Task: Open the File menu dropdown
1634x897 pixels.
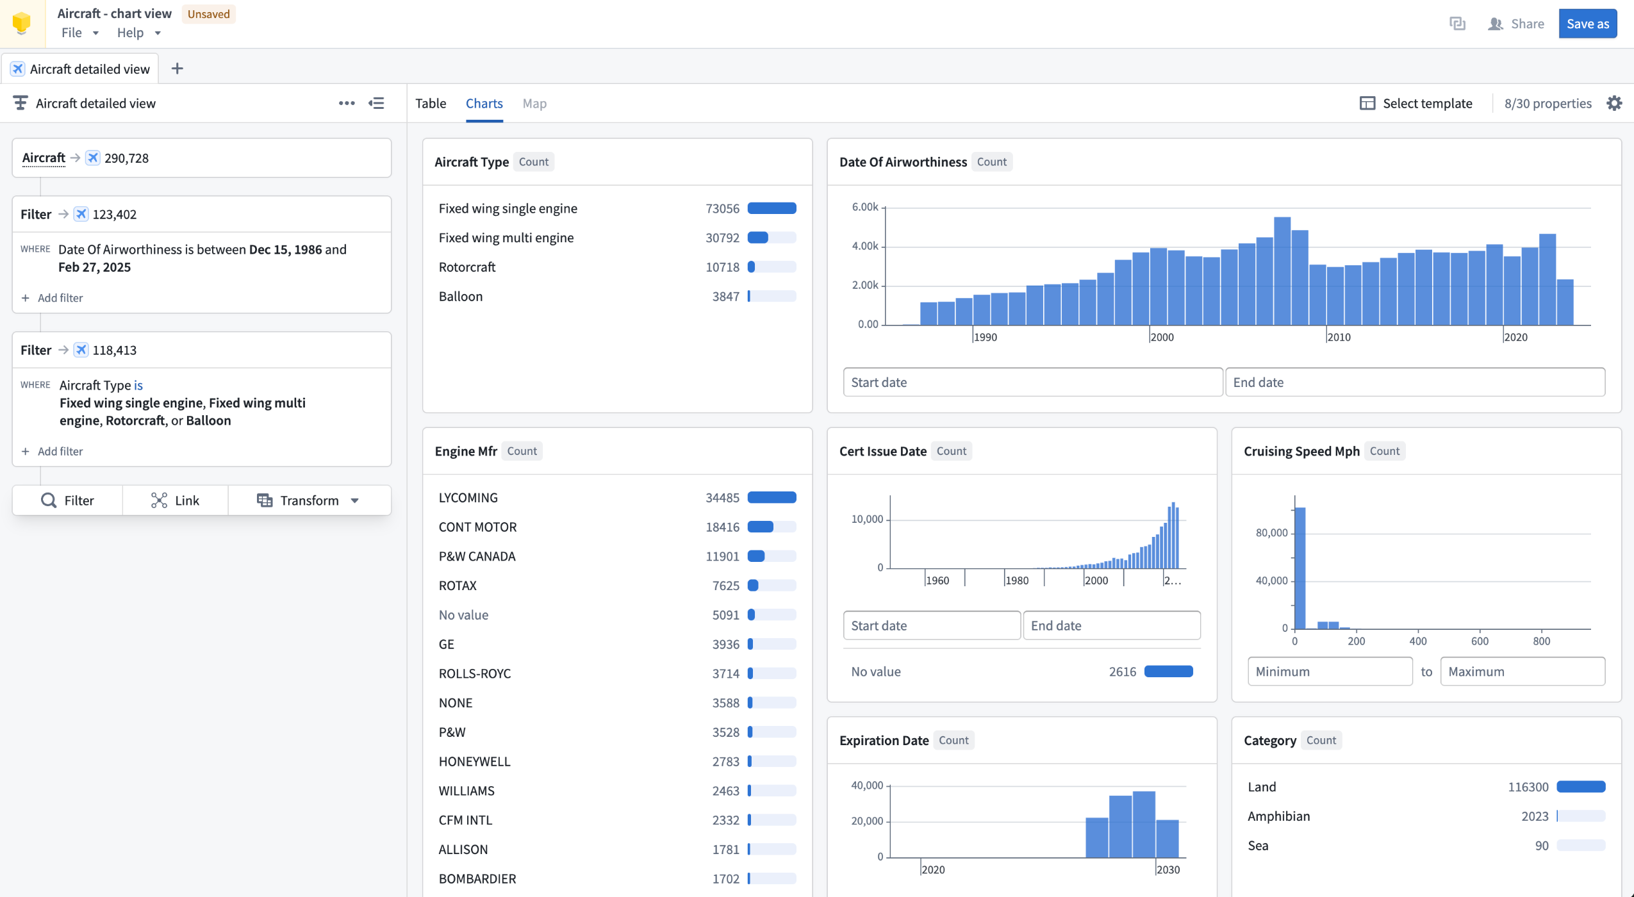Action: point(79,33)
